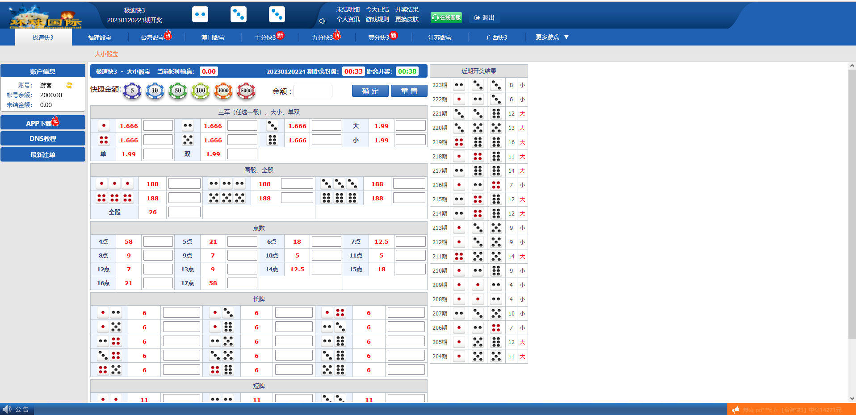Viewport: 856px width, 415px height.
Task: Click the 金额 amount input field
Action: click(x=313, y=91)
